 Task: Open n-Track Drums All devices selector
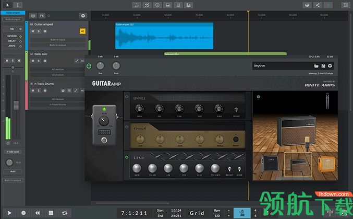[58, 99]
